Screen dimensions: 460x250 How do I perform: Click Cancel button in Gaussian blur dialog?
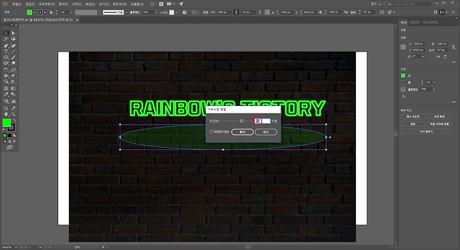click(266, 132)
